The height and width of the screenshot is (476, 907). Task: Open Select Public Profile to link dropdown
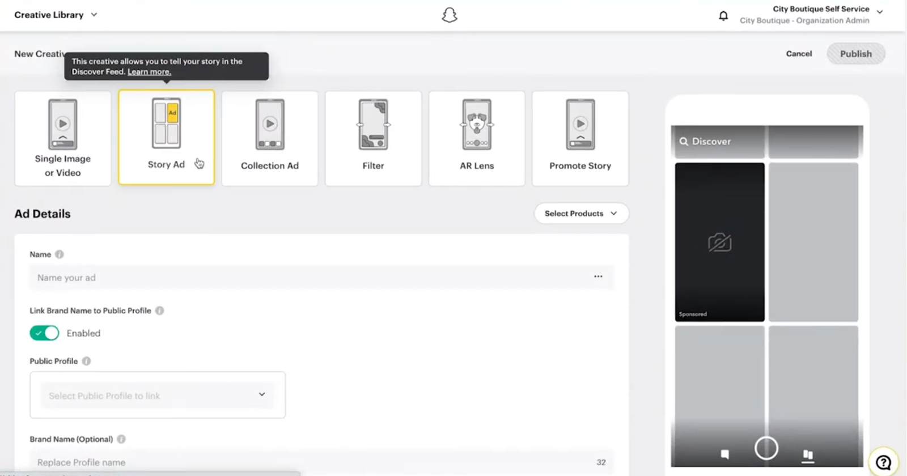[157, 395]
